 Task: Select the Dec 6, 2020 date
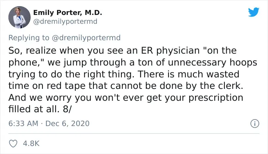pos(67,123)
